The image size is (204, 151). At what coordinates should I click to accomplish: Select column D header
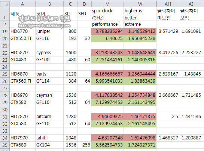point(84,4)
